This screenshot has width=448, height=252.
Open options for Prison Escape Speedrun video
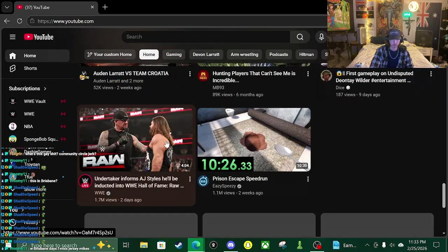tap(308, 179)
